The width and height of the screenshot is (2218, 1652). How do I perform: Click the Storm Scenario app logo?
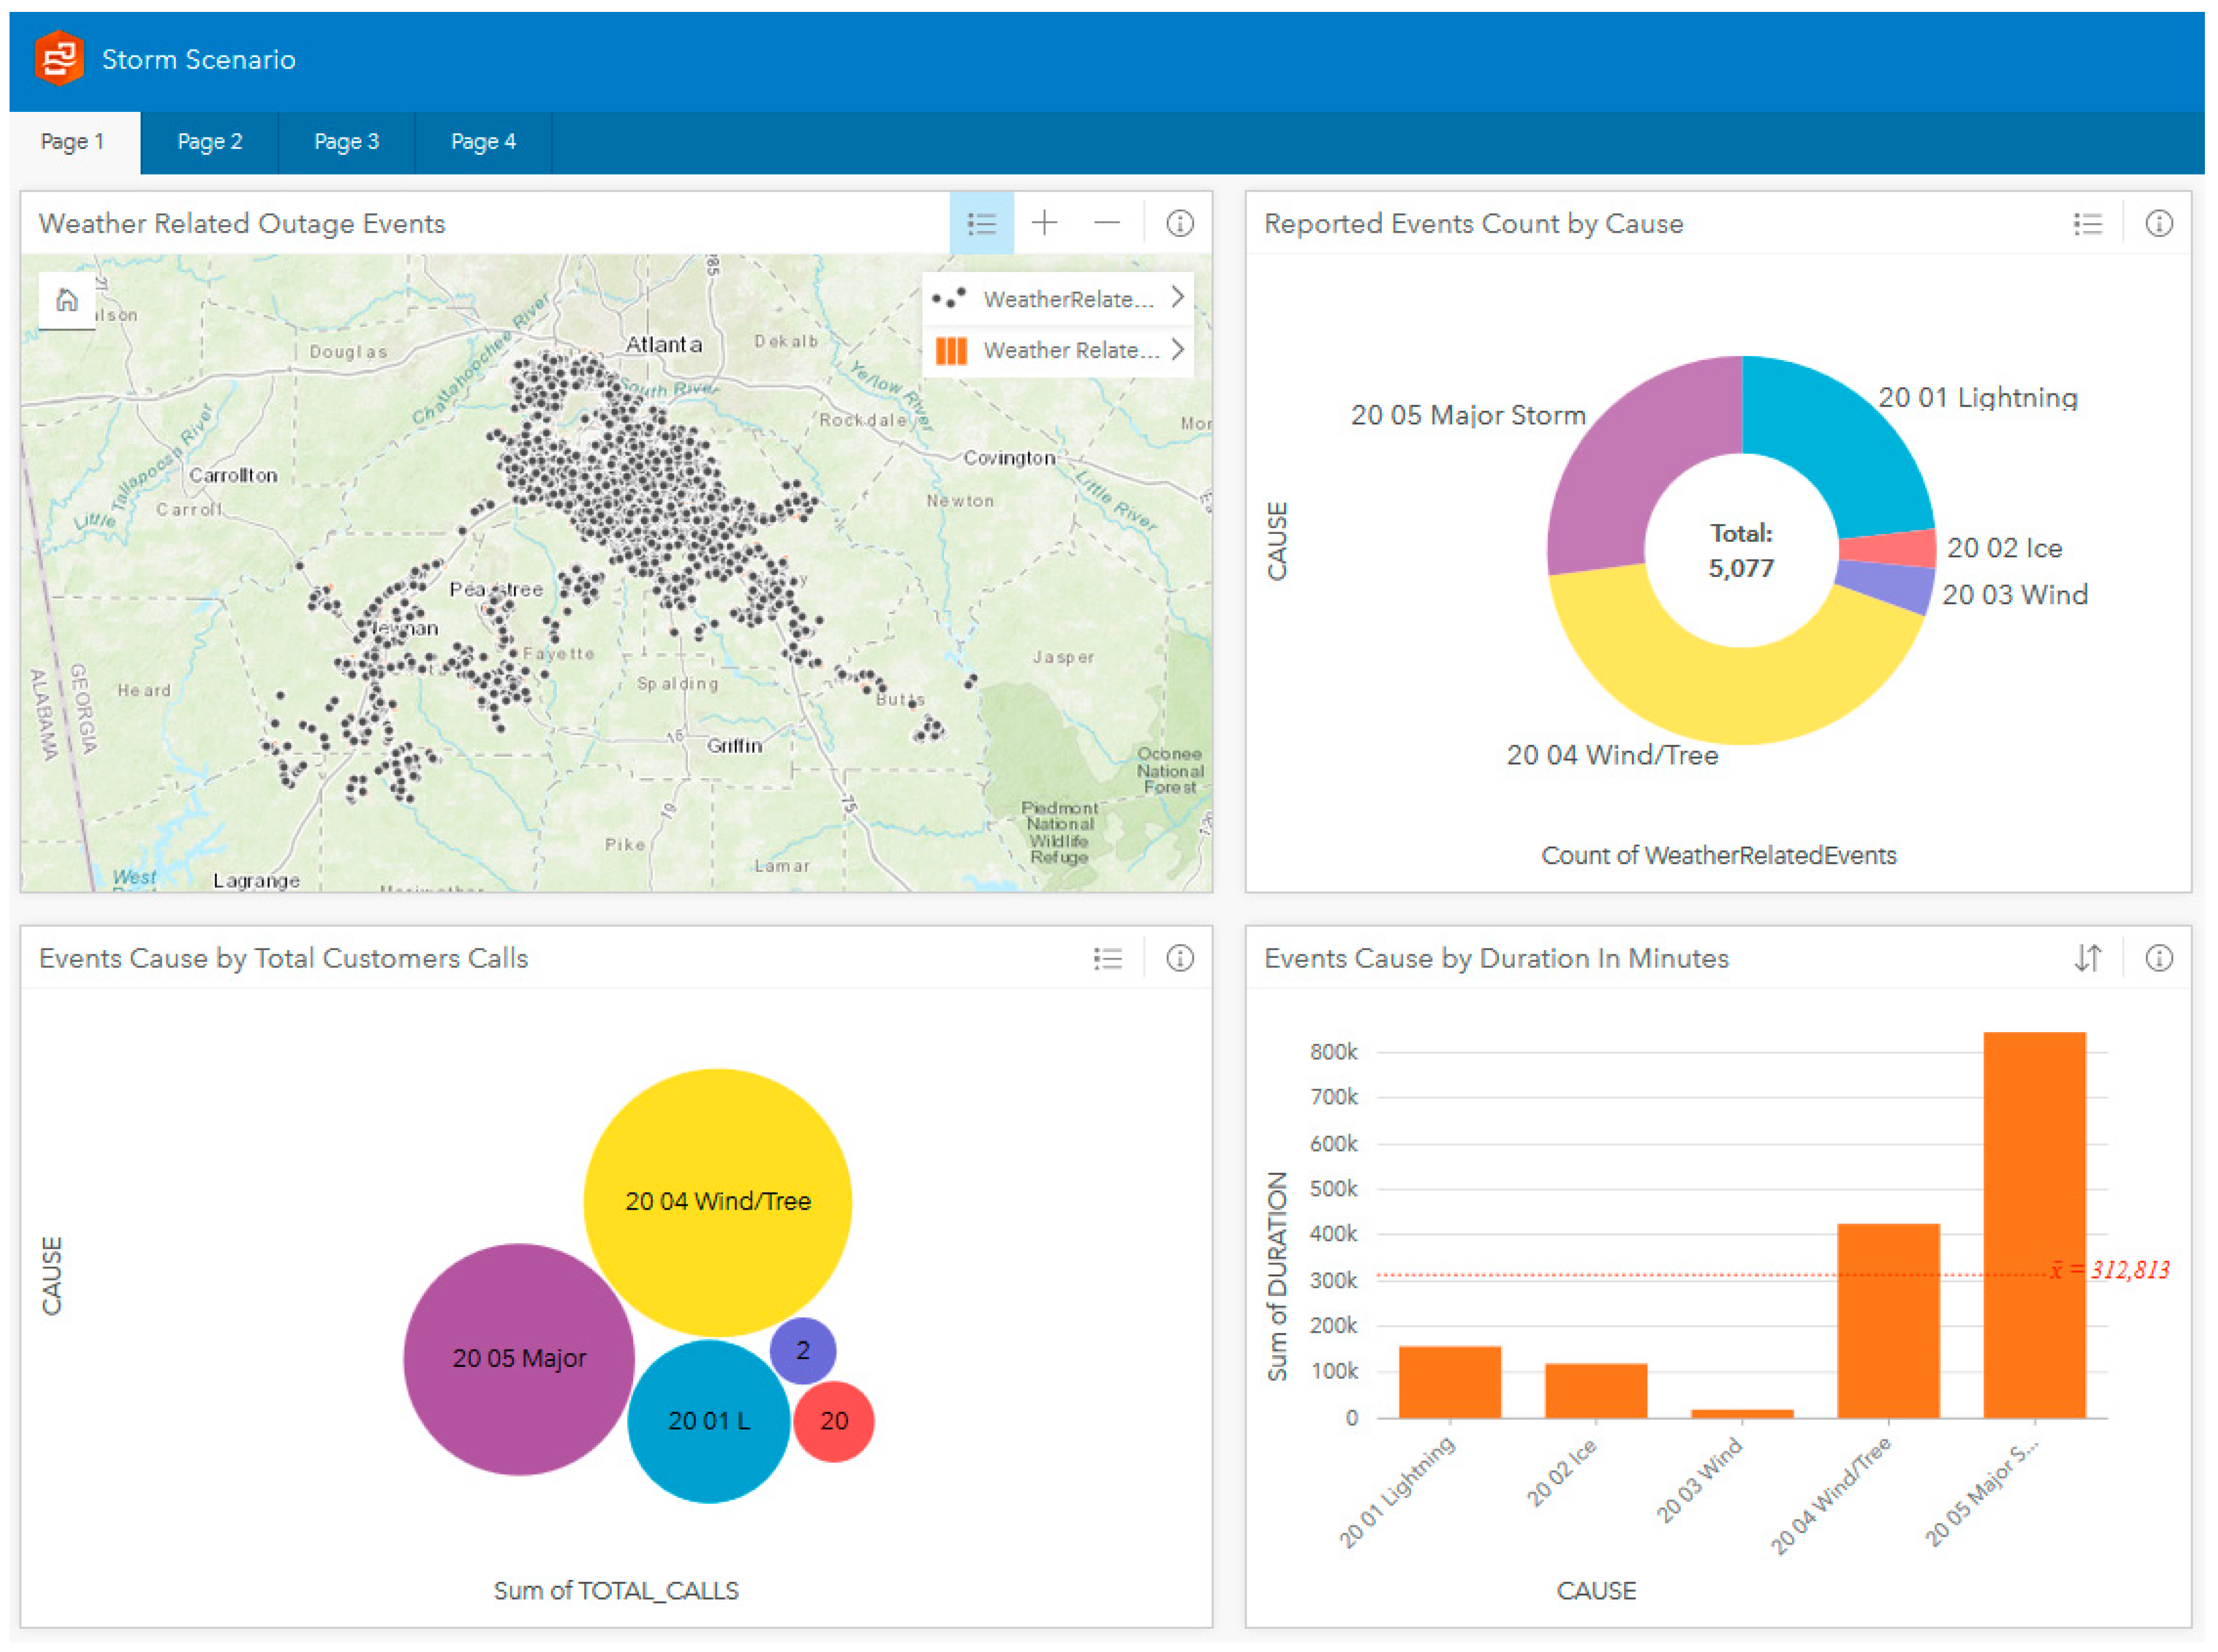tap(59, 59)
